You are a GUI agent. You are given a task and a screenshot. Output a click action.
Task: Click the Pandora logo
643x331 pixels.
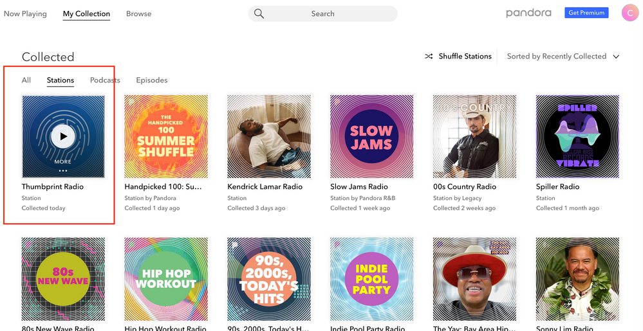click(x=529, y=13)
